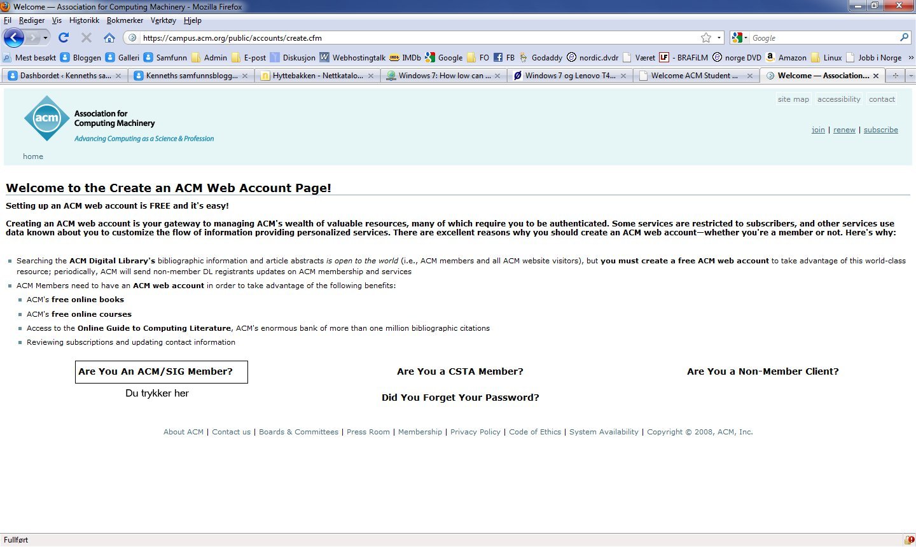Open the Godaddy bookmark
This screenshot has height=547, width=916.
tap(541, 57)
